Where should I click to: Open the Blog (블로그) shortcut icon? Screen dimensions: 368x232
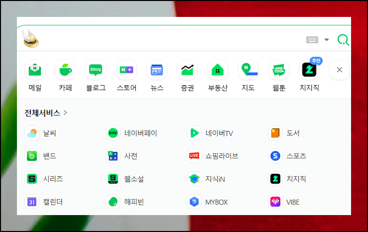click(x=96, y=70)
